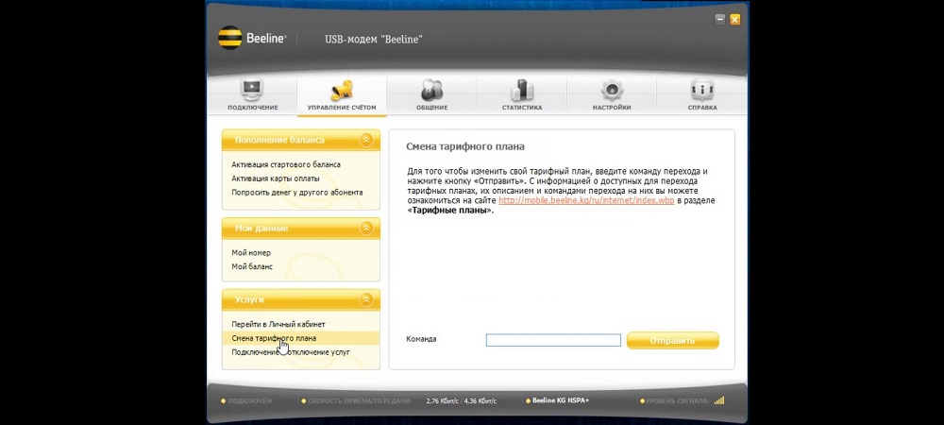
Task: Click the Beeline KG HSPA+ status
Action: 561,400
